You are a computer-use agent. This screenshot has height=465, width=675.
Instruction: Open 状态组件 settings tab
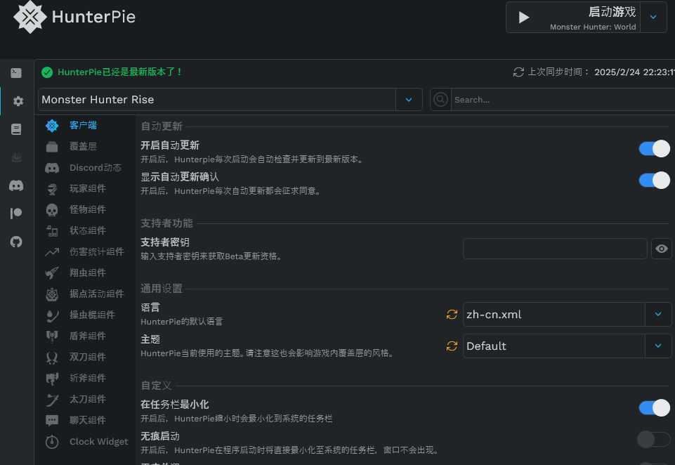click(85, 231)
